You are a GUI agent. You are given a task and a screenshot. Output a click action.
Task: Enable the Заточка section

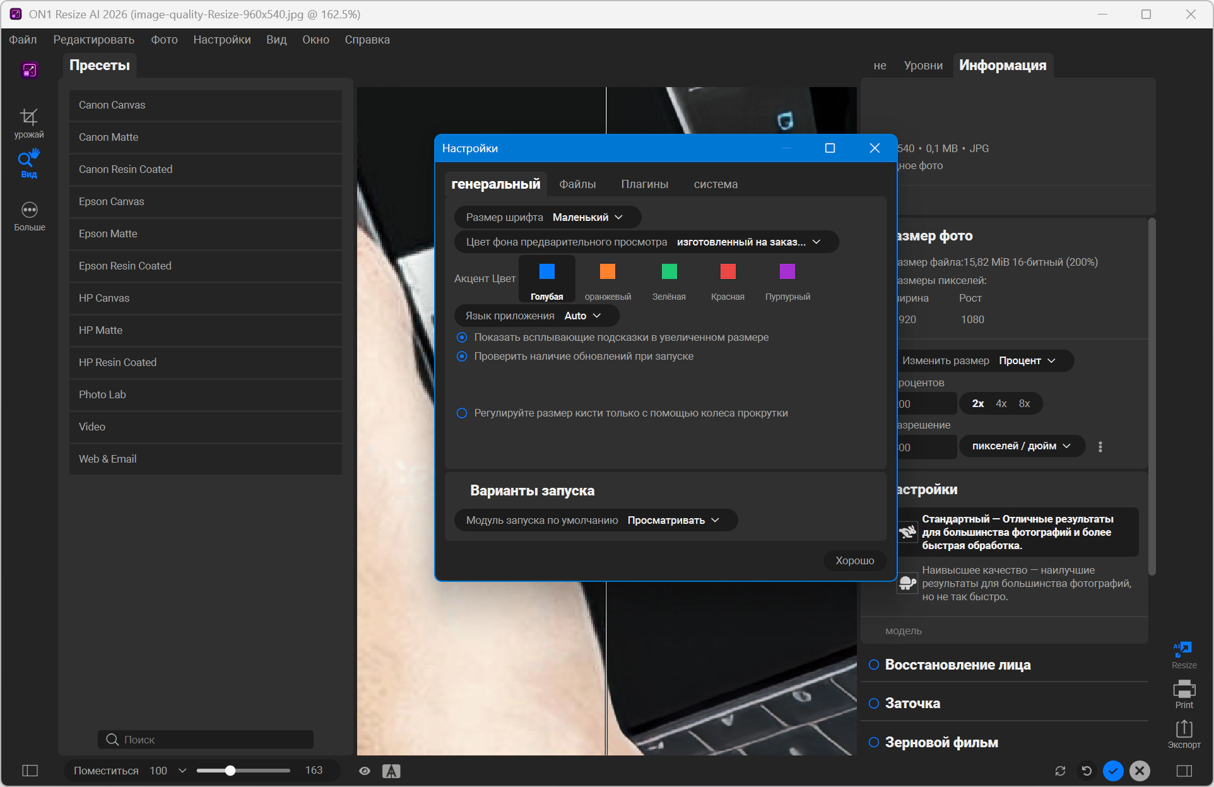tap(874, 704)
